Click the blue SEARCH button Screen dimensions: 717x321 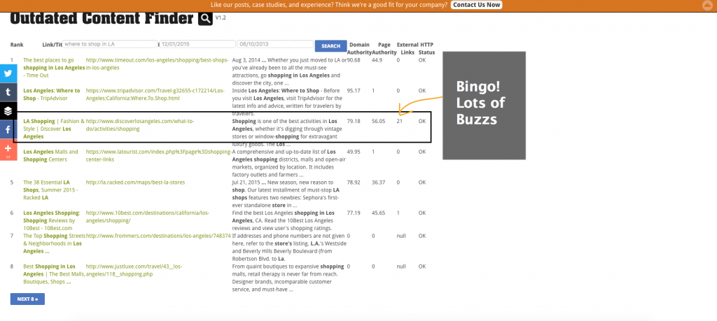click(x=330, y=46)
